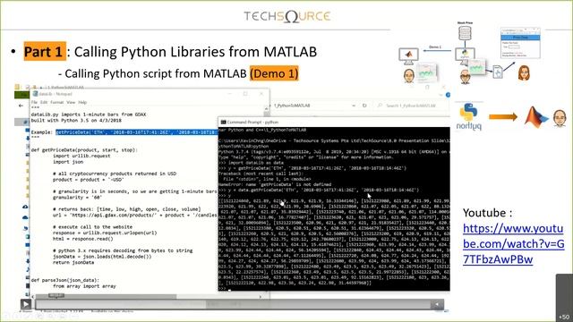The width and height of the screenshot is (573, 322).
Task: Click 'jsonData = json.loads(html.decode())' line
Action: point(102,257)
